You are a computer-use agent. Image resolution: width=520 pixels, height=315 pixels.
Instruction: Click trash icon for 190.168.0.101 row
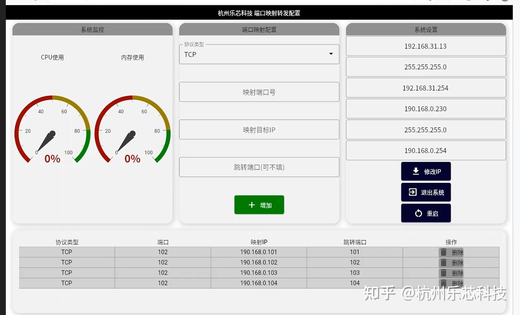[444, 252]
